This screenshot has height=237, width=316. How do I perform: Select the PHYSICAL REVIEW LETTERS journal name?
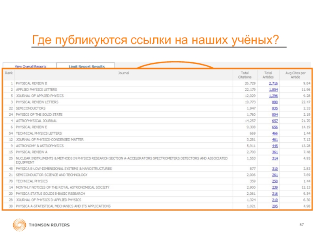(x=37, y=102)
